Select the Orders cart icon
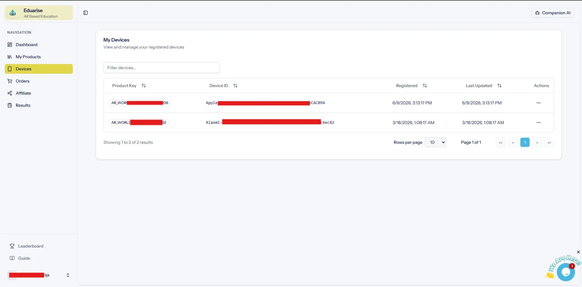The image size is (582, 287). point(10,81)
